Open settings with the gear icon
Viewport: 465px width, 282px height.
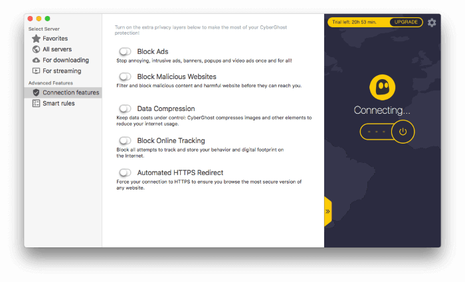coord(432,23)
